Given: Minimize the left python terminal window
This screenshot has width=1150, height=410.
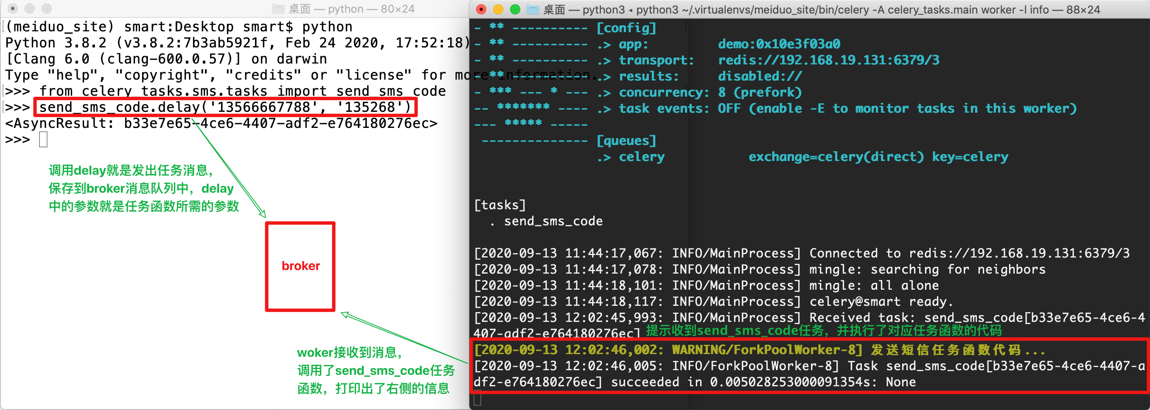Looking at the screenshot, I should tap(29, 8).
